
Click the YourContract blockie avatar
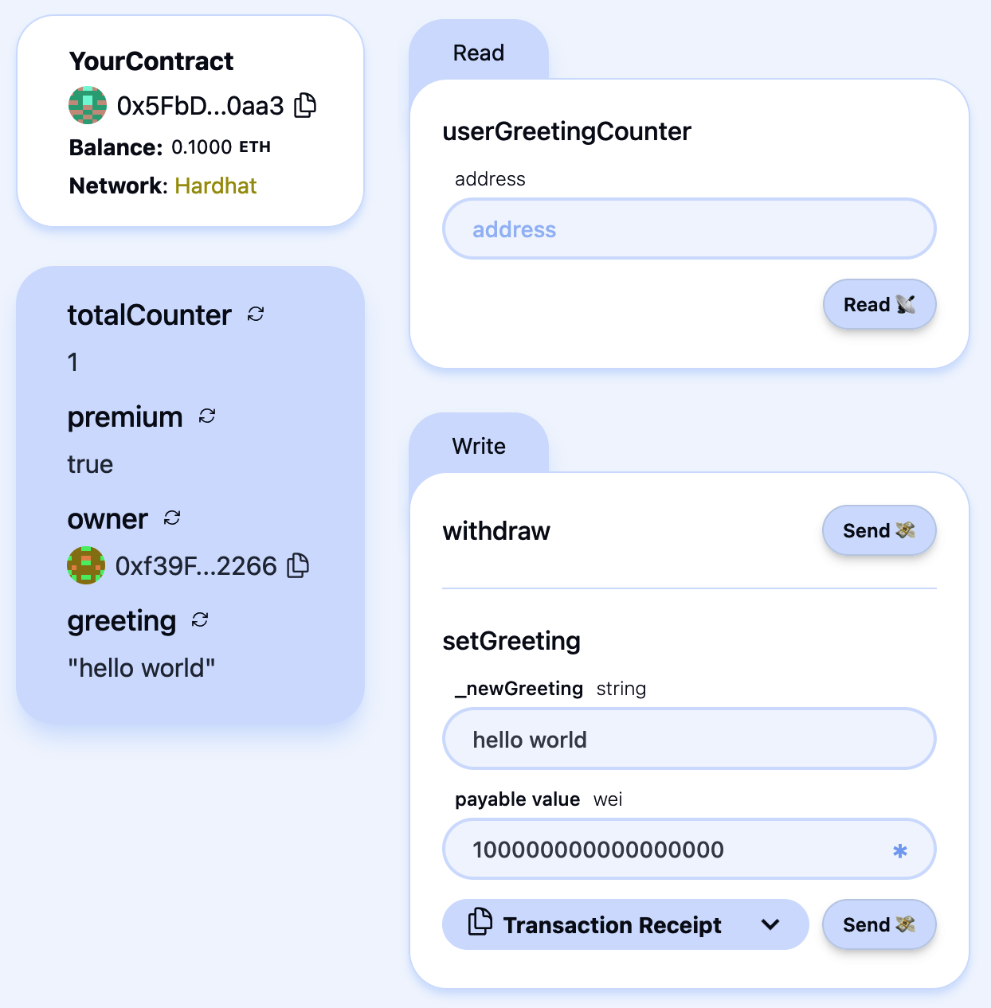[87, 104]
